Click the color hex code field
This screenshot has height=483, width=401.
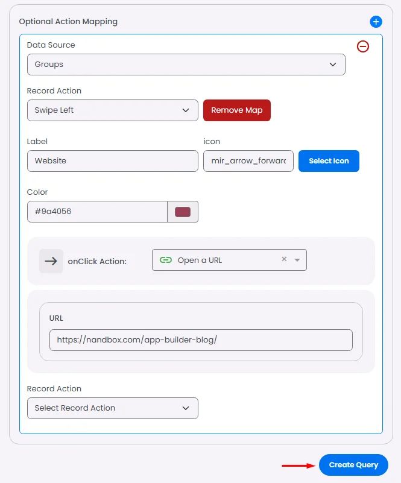(97, 212)
